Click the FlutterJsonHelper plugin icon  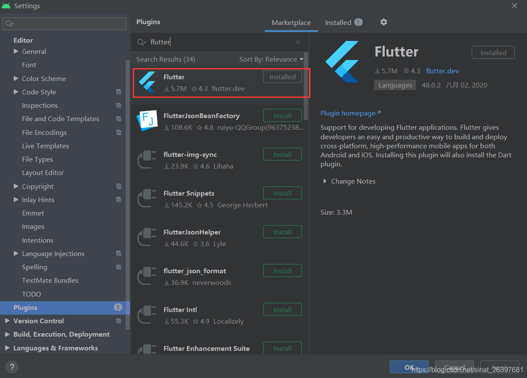pos(147,237)
